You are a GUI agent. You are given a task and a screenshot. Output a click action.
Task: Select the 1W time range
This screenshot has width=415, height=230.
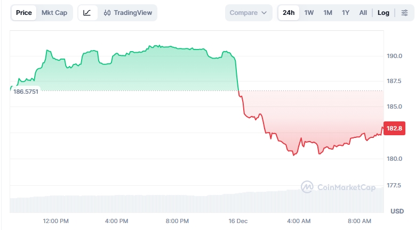[309, 13]
